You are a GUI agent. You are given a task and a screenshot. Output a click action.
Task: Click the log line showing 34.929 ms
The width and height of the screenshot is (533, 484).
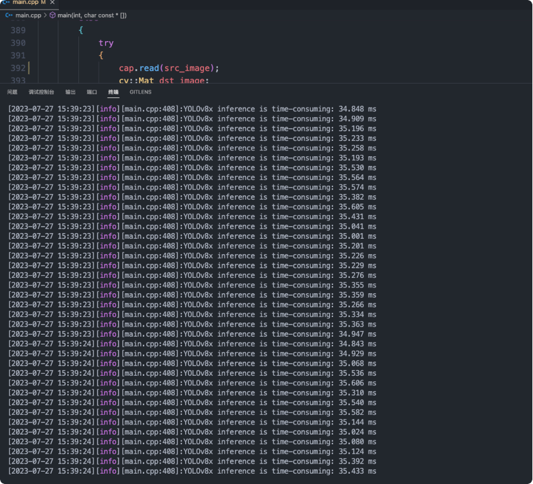pyautogui.click(x=192, y=354)
